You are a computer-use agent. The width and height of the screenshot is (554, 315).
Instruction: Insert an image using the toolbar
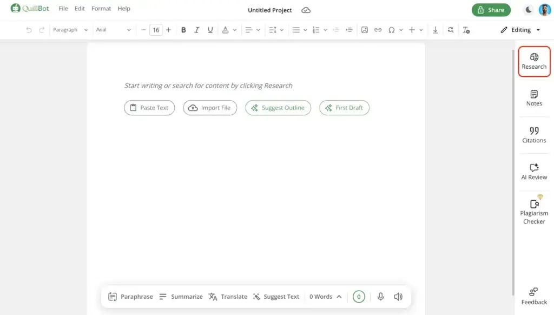tap(364, 30)
